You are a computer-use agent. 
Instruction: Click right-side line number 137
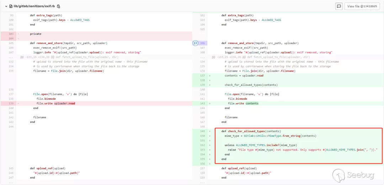pyautogui.click(x=203, y=75)
